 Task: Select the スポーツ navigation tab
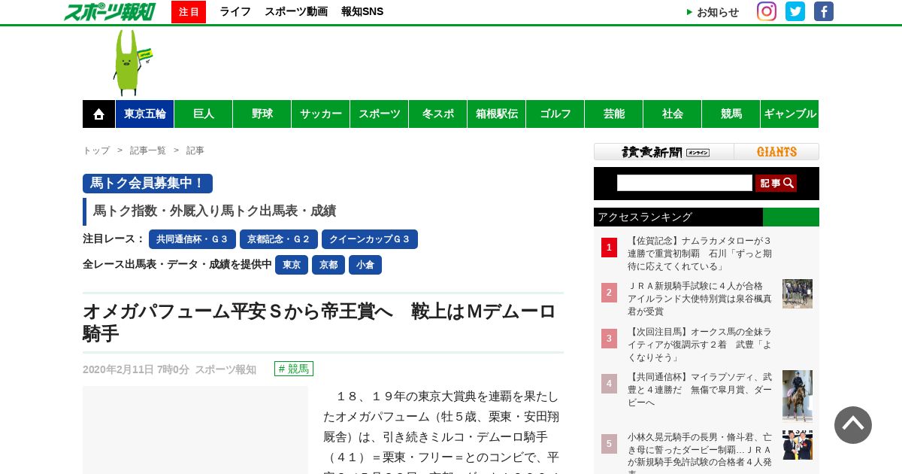pos(380,114)
